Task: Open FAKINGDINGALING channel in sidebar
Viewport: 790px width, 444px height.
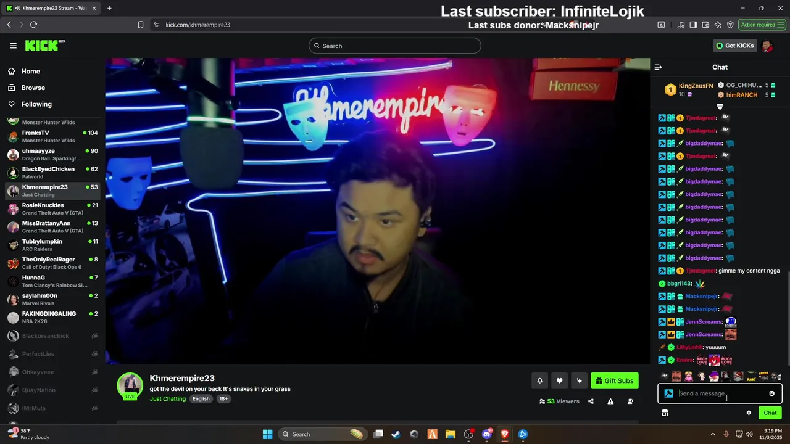Action: pyautogui.click(x=52, y=318)
